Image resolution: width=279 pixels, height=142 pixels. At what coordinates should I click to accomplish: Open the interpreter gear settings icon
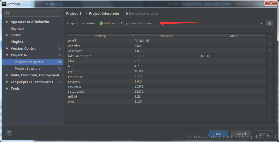[270, 23]
